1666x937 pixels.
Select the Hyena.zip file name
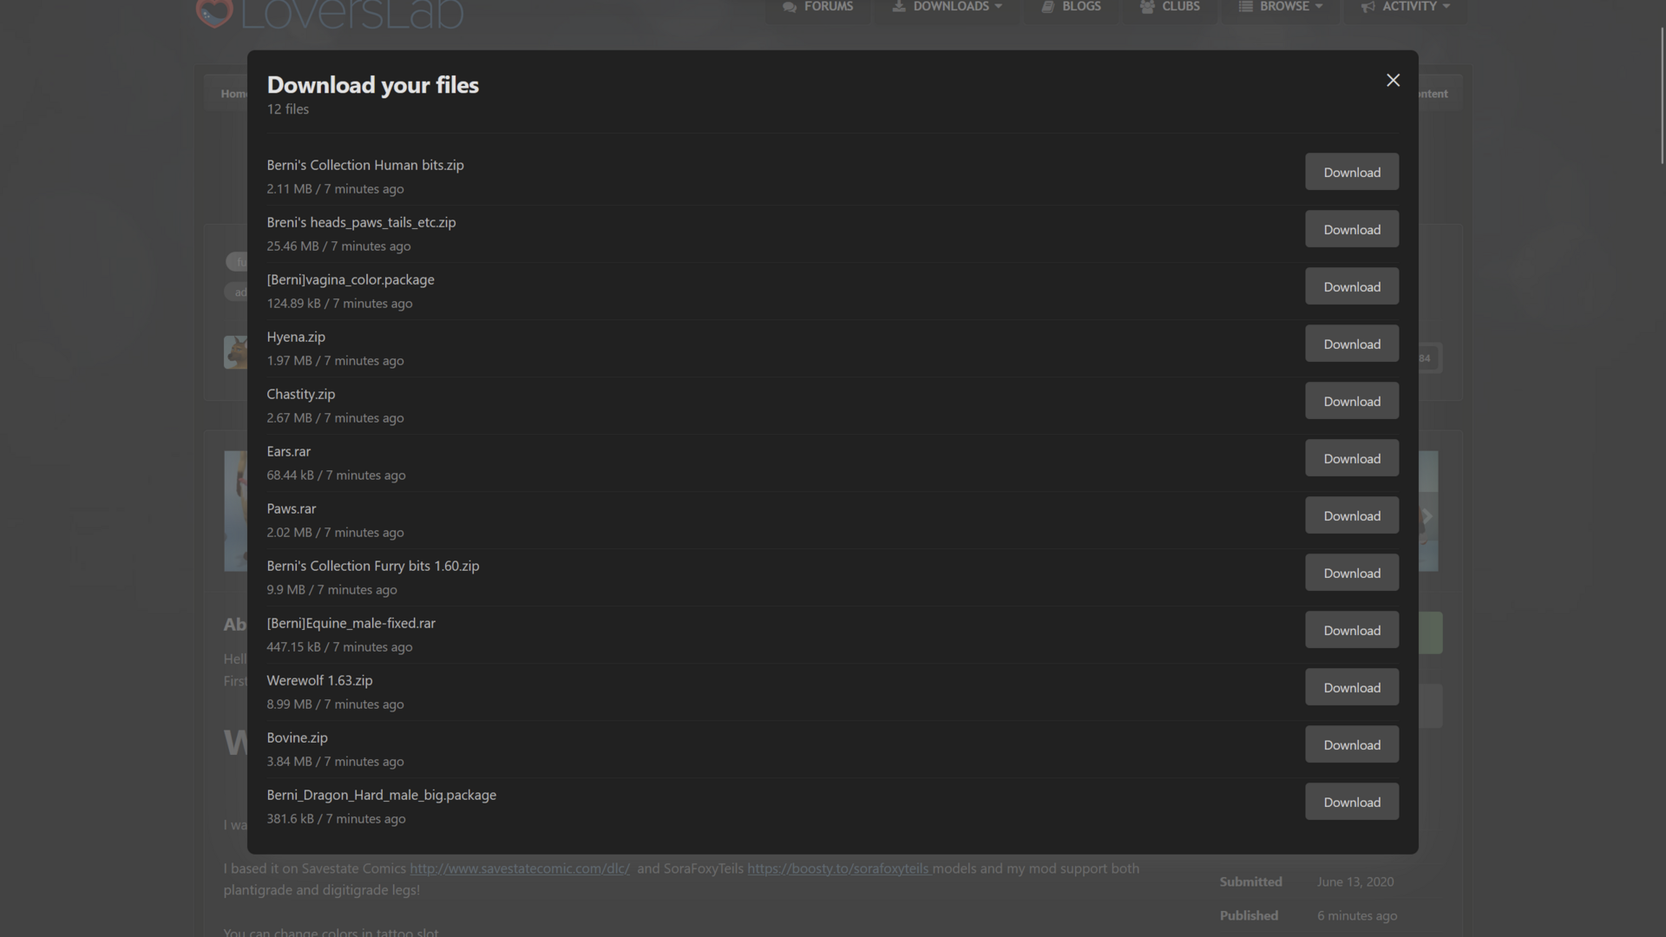click(296, 337)
